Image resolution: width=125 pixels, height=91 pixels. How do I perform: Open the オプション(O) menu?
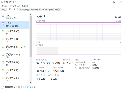tap(15, 6)
